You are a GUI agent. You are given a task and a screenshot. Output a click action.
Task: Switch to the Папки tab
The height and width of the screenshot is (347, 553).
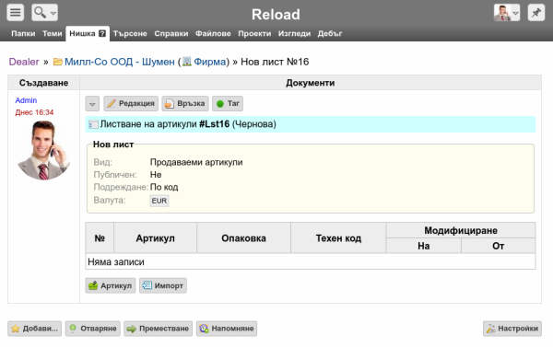(x=23, y=33)
